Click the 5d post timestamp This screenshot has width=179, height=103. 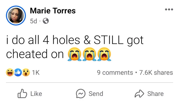(33, 21)
